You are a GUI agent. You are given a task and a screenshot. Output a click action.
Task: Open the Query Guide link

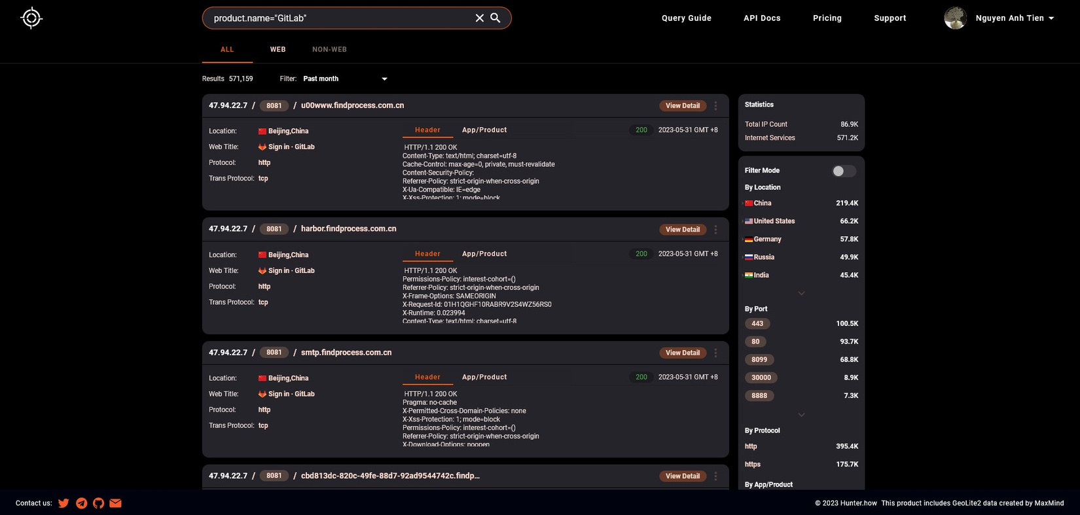tap(687, 18)
